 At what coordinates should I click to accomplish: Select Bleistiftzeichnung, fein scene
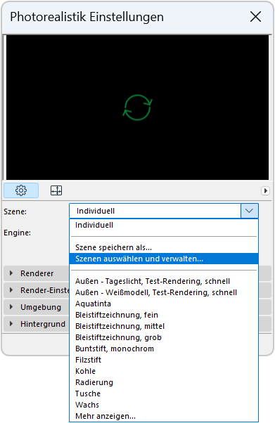pos(164,315)
